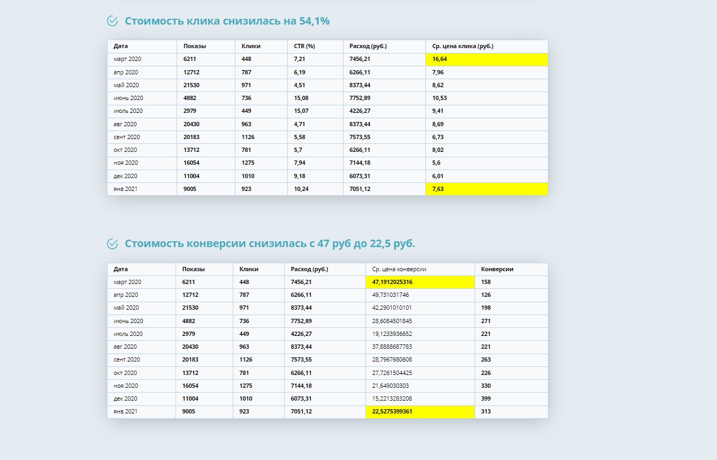Click the conversion price 49,731031746

(x=391, y=295)
